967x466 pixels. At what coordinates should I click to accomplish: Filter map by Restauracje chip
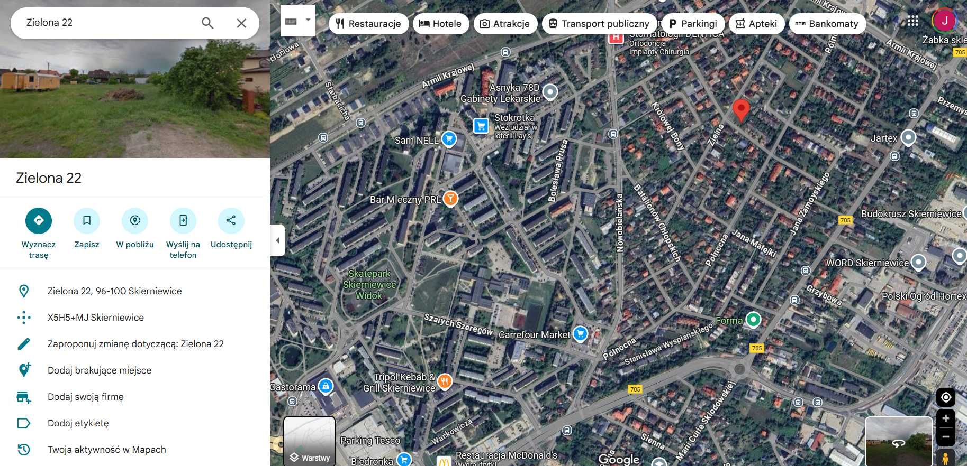(x=368, y=24)
